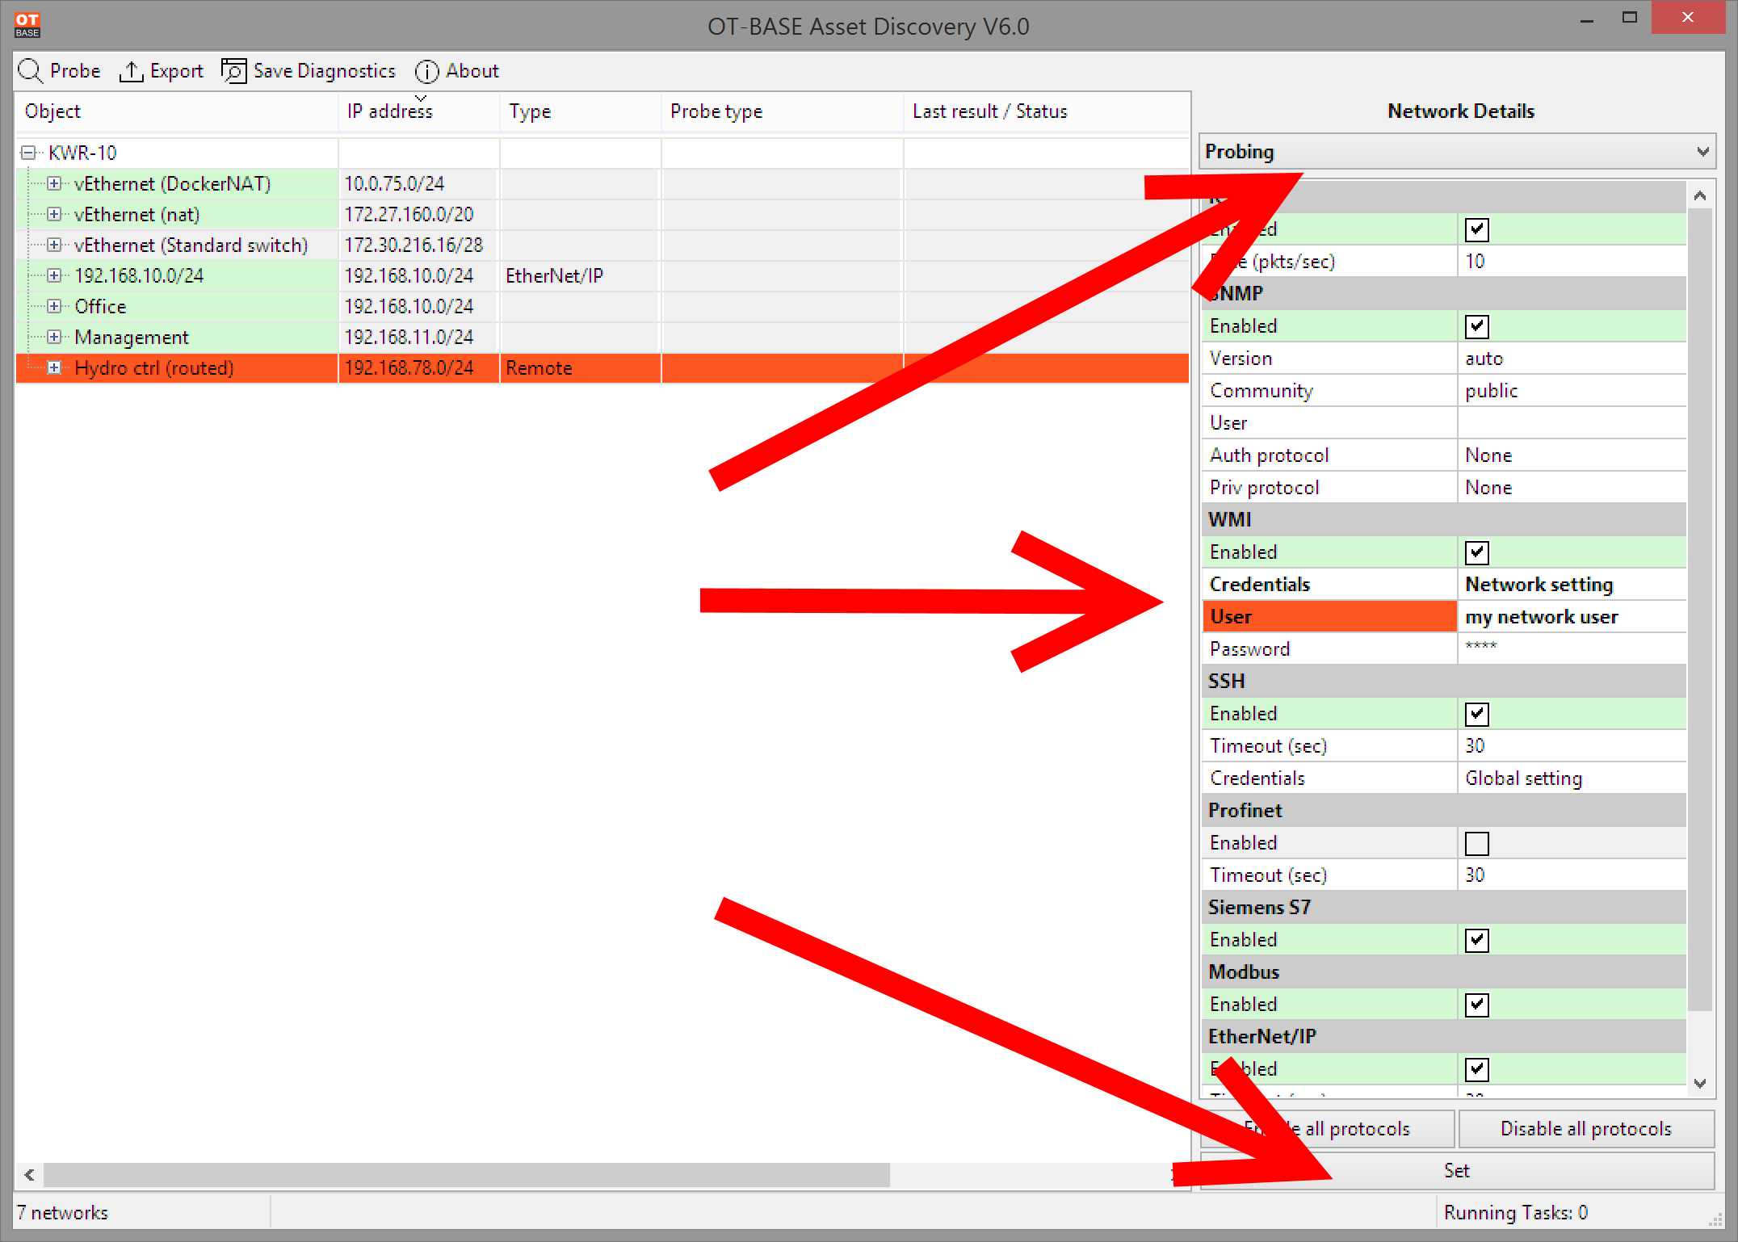Image resolution: width=1738 pixels, height=1242 pixels.
Task: Click the Siemens S7 section header
Action: tap(1443, 908)
